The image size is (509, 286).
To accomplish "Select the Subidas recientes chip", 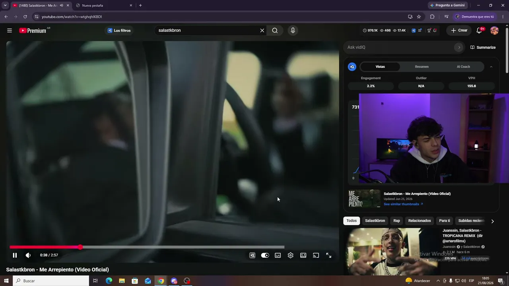I will [x=471, y=221].
